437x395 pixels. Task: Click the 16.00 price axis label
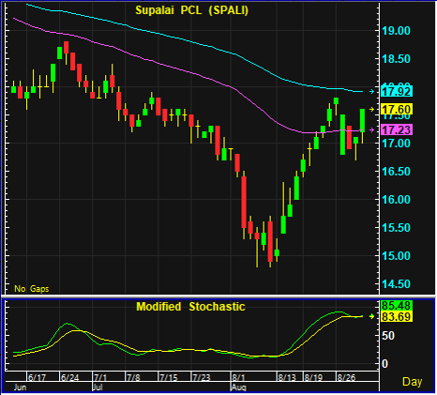(x=396, y=200)
